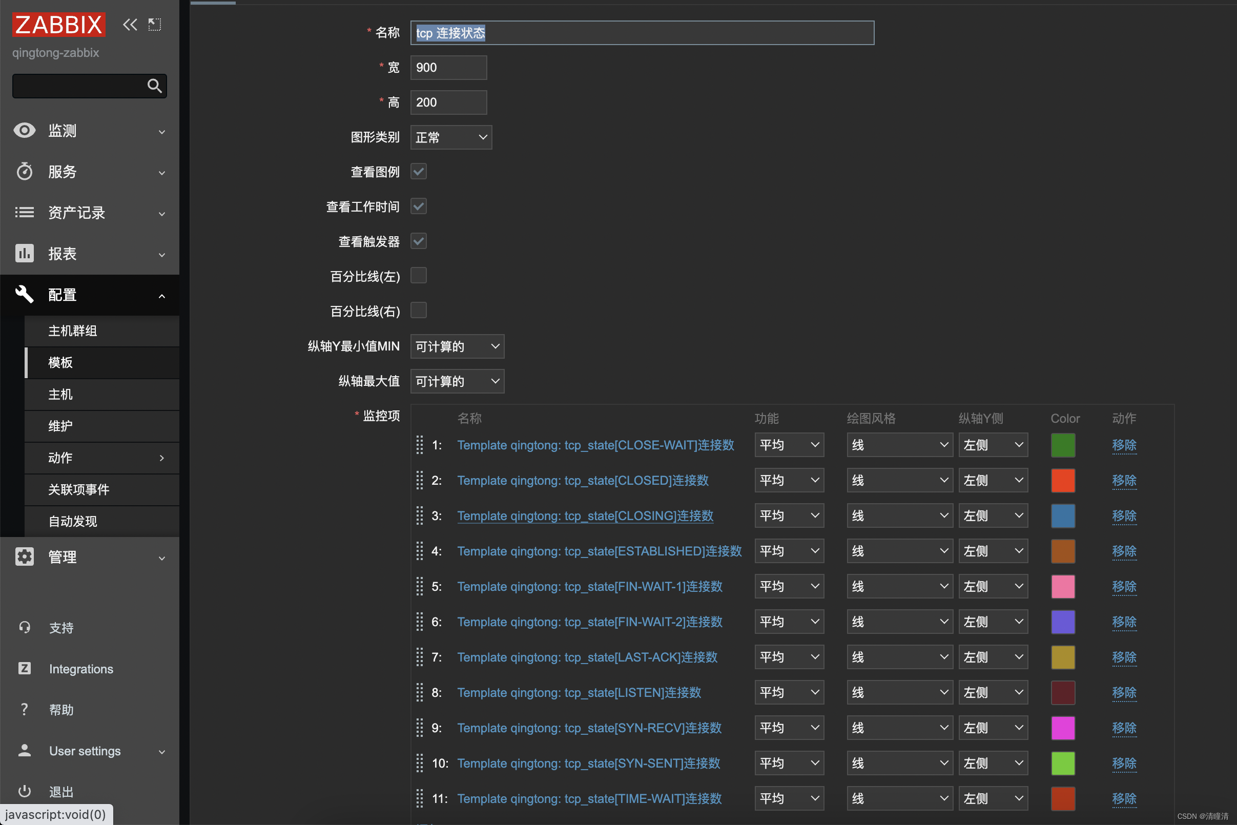The width and height of the screenshot is (1237, 825).
Task: Open the 关联项事件 submenu item
Action: coord(102,490)
